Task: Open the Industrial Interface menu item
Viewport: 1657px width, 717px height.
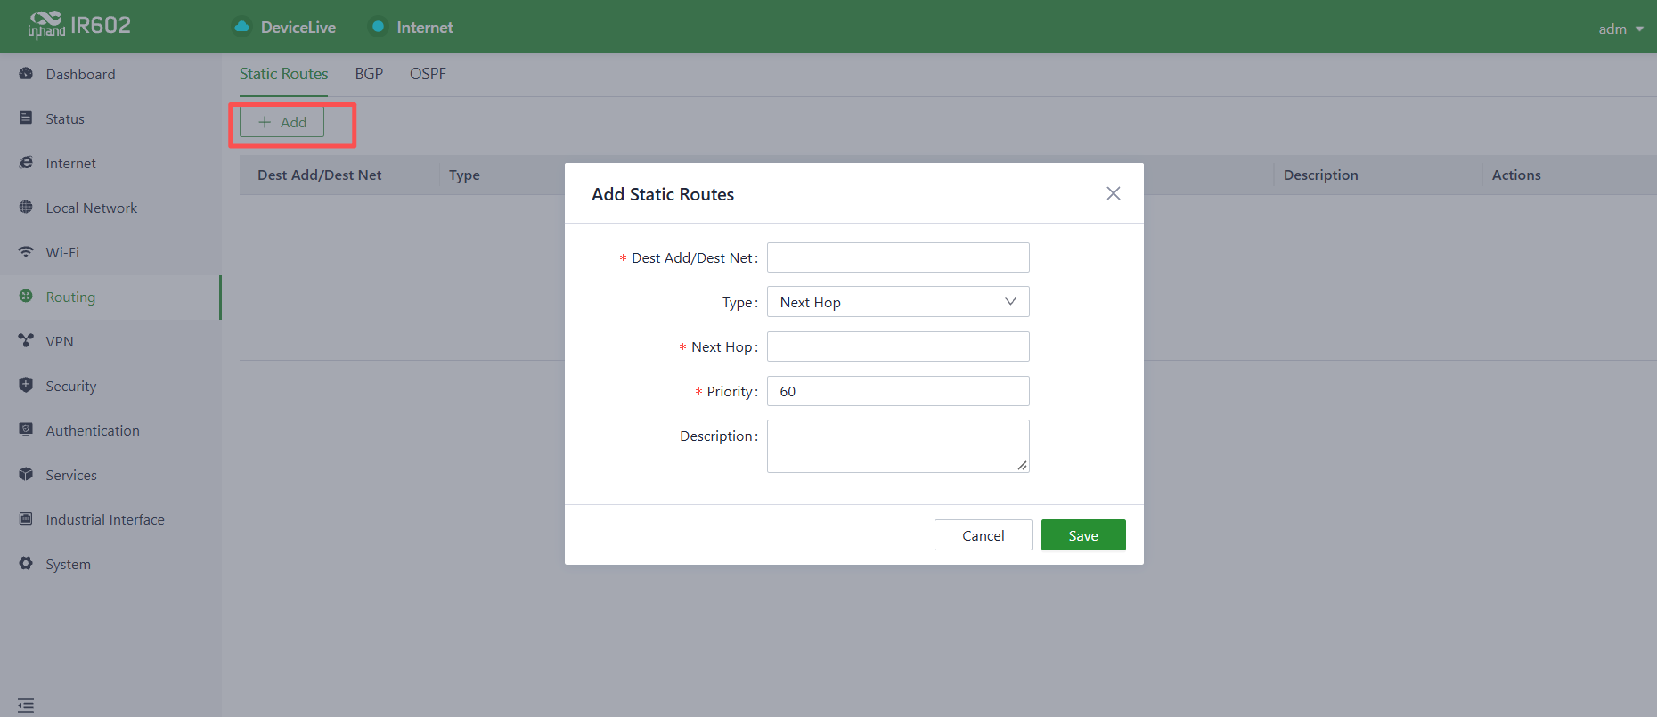Action: (x=110, y=519)
